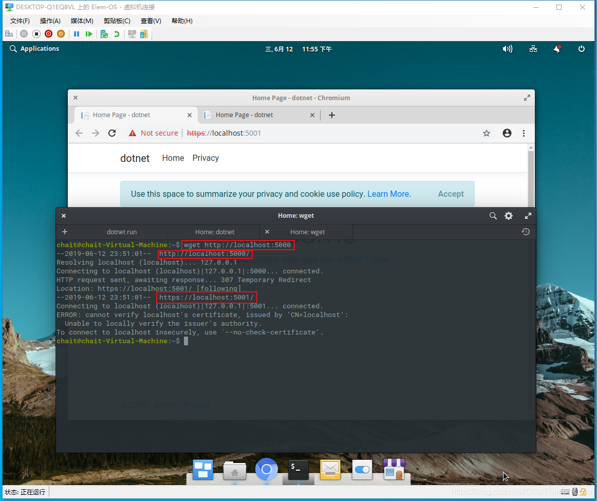Open the network indicator

[533, 49]
